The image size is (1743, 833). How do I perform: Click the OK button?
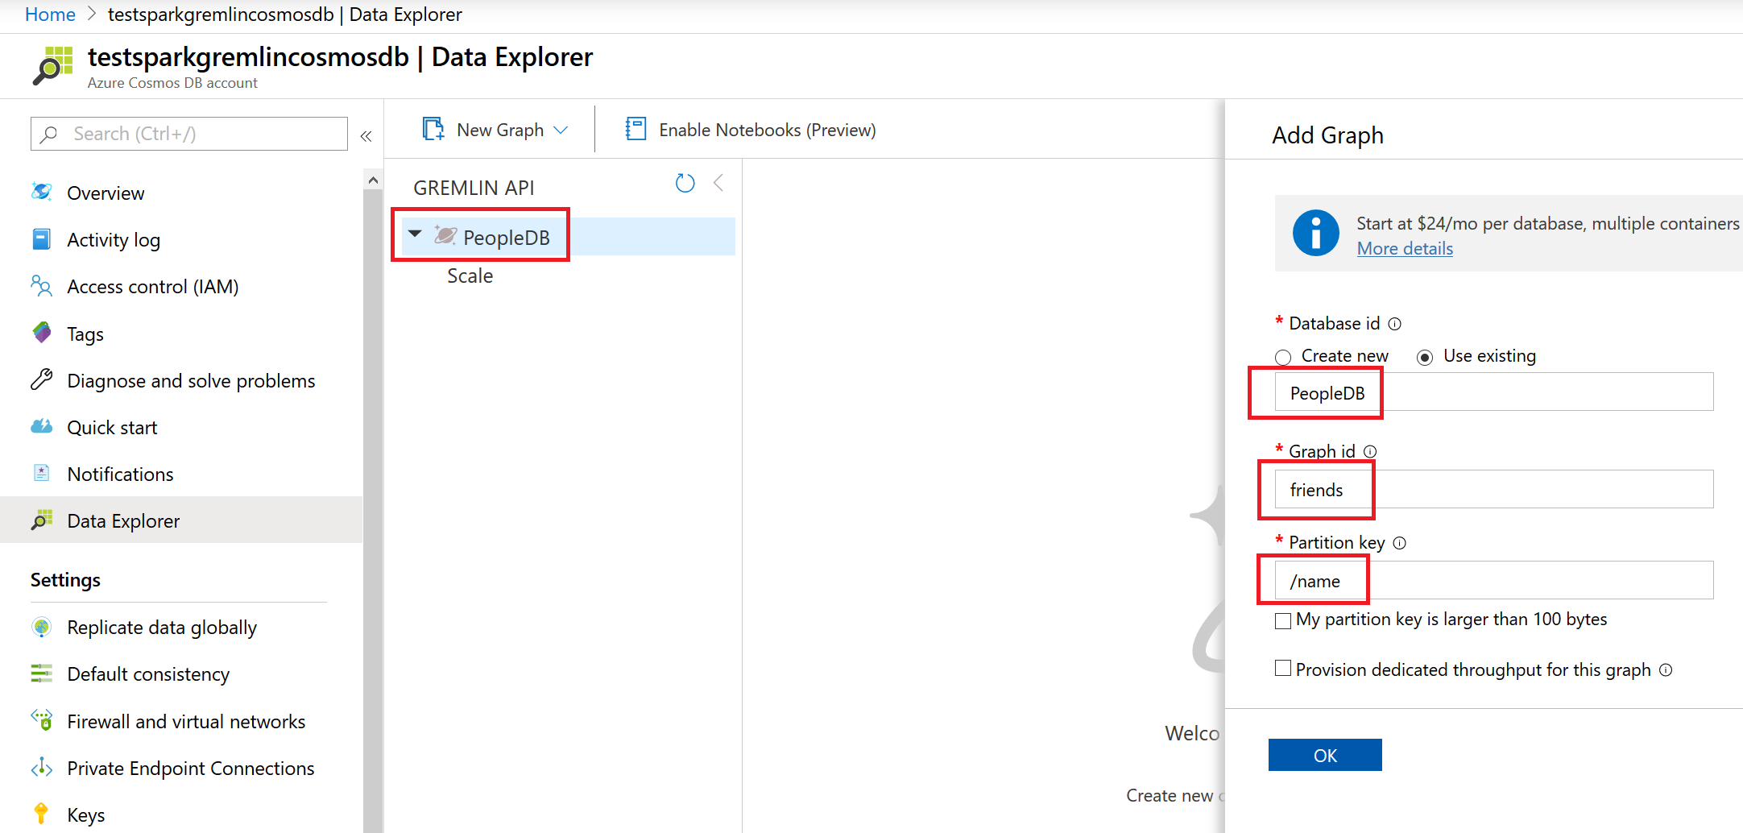tap(1324, 755)
